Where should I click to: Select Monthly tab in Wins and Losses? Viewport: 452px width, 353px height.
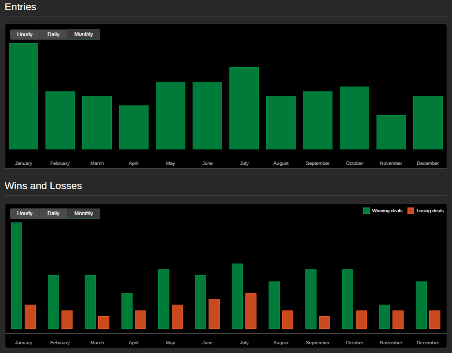click(84, 214)
